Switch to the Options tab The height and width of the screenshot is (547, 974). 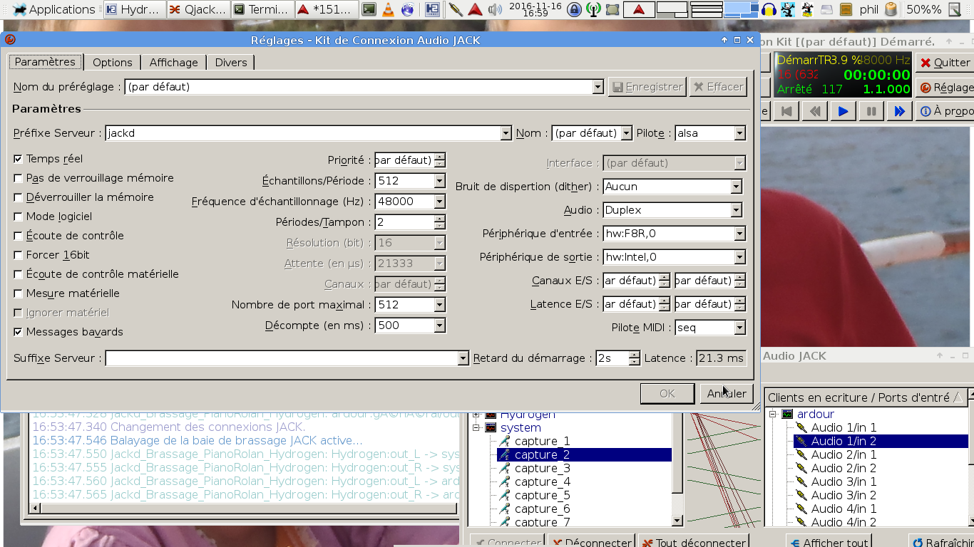[112, 63]
